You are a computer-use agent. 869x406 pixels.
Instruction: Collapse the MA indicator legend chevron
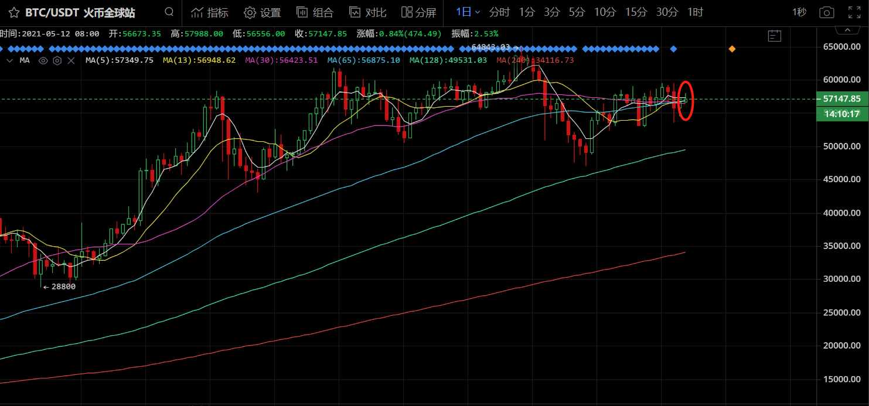coord(9,60)
